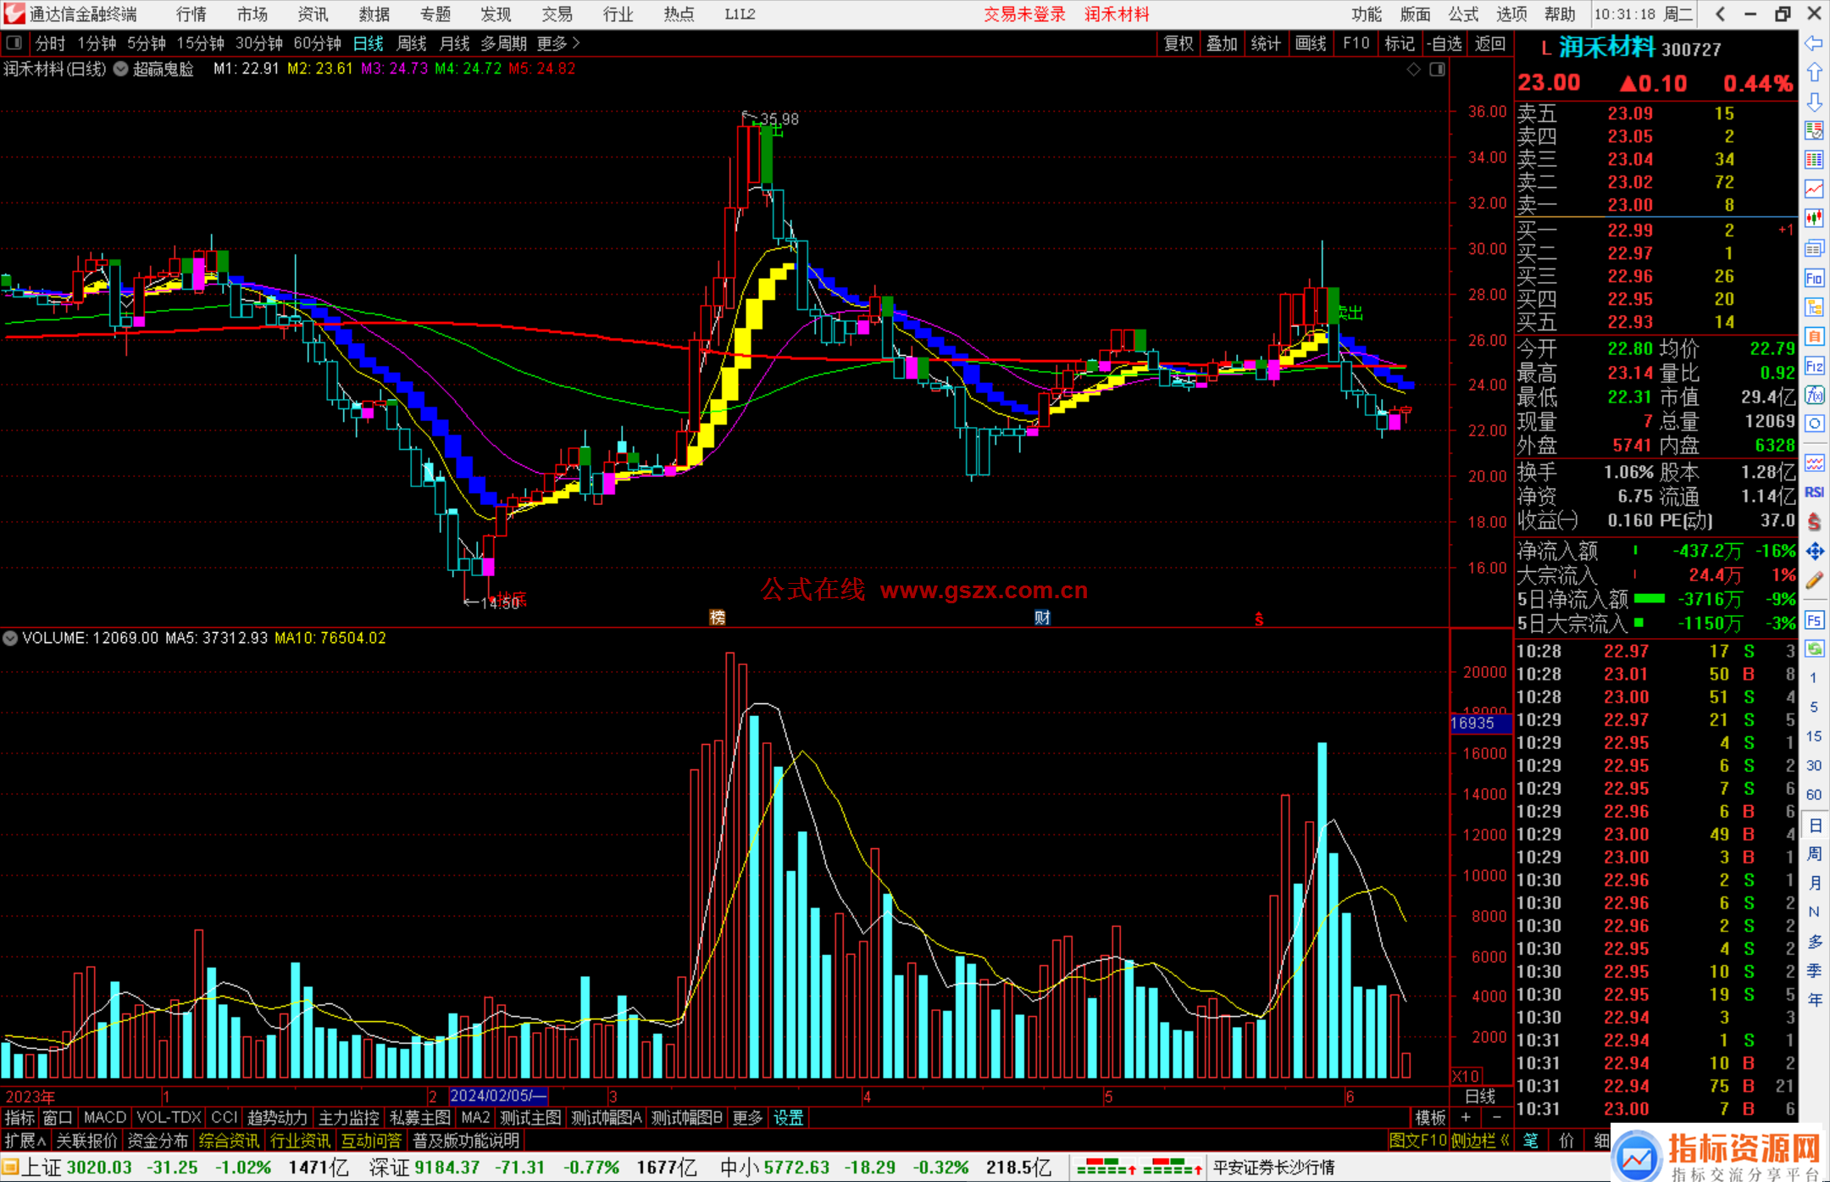
Task: Toggle quarterly 季 period in right sidebar
Action: [1814, 971]
